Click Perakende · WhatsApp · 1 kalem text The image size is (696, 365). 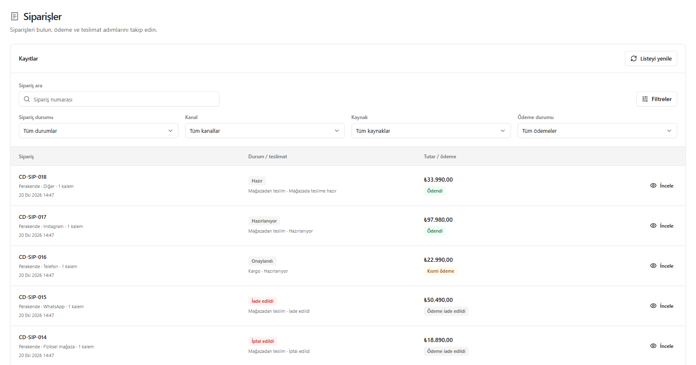click(51, 307)
